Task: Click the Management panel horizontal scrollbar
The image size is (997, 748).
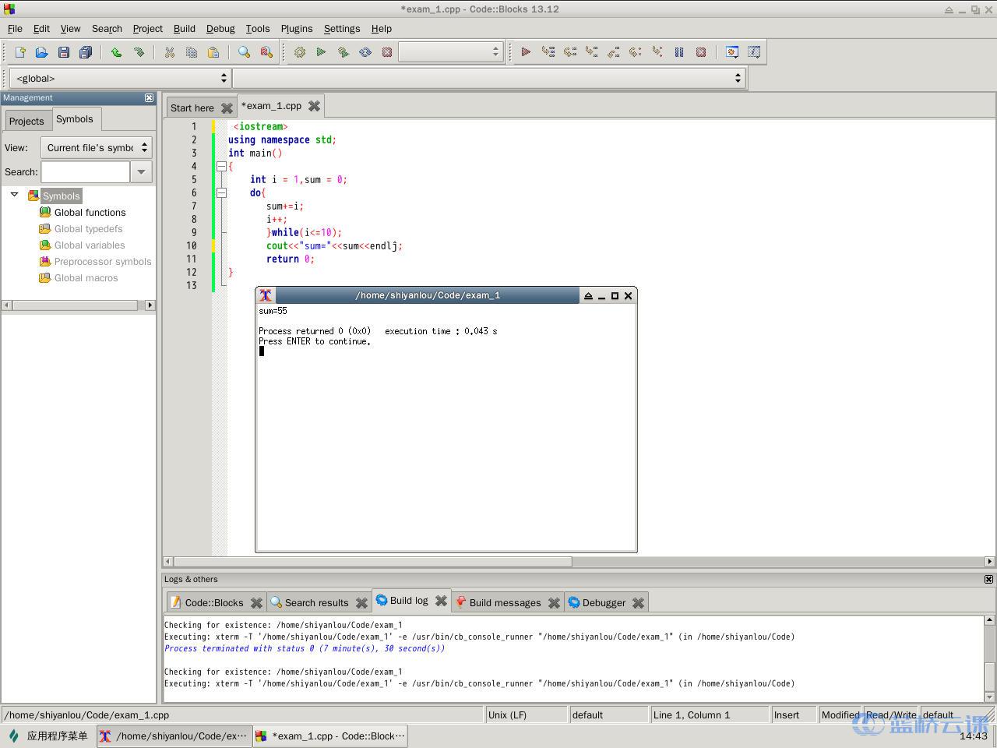Action: [x=76, y=305]
